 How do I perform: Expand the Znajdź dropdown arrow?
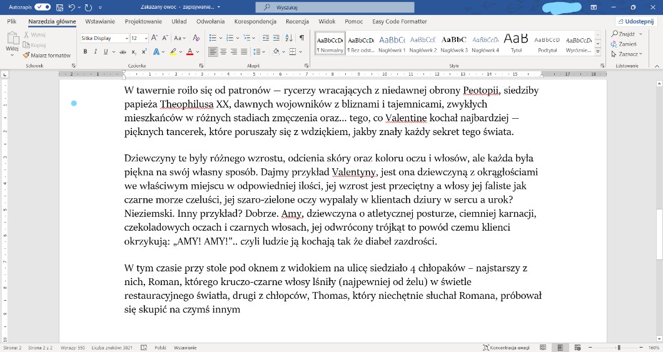(x=640, y=34)
